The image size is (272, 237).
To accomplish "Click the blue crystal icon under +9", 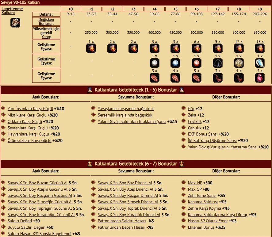I will pos(260,63).
